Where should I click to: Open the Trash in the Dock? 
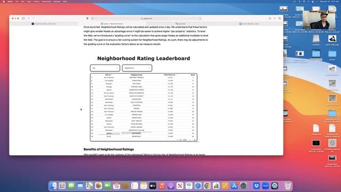click(288, 186)
